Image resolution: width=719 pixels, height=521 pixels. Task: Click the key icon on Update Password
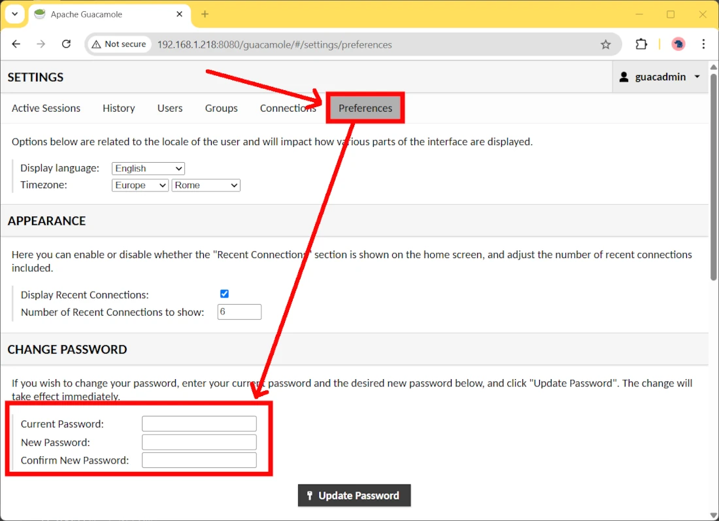click(310, 496)
